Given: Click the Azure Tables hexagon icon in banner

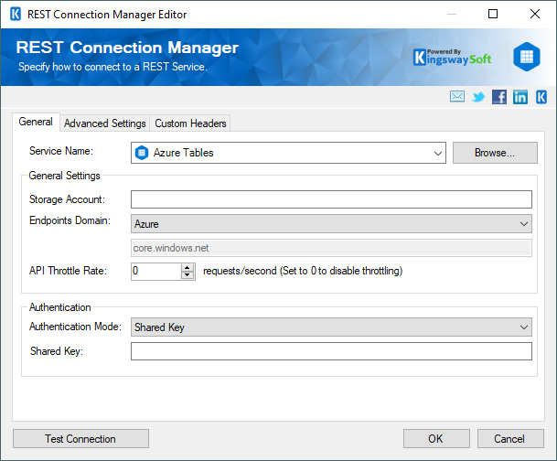Looking at the screenshot, I should [527, 57].
